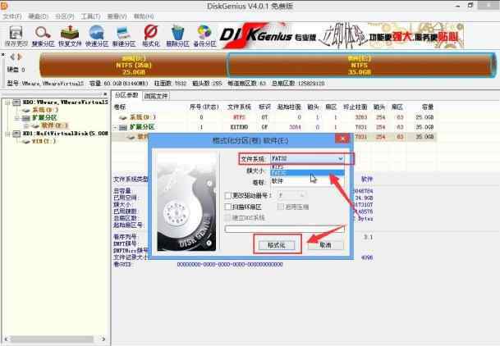The width and height of the screenshot is (500, 346).
Task: Click the left tree horizontal scrollbar
Action: [54, 339]
